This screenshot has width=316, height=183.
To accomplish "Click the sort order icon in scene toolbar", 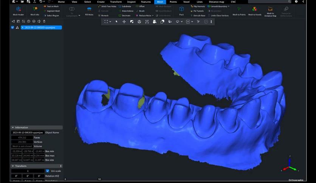I will pos(13,22).
